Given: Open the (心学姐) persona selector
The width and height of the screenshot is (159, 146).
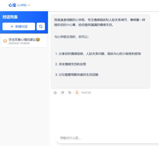Looking at the screenshot, I should 22,5.
